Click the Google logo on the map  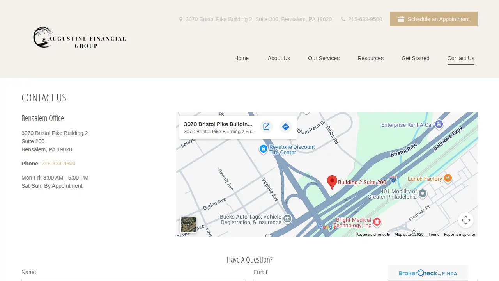(327, 227)
